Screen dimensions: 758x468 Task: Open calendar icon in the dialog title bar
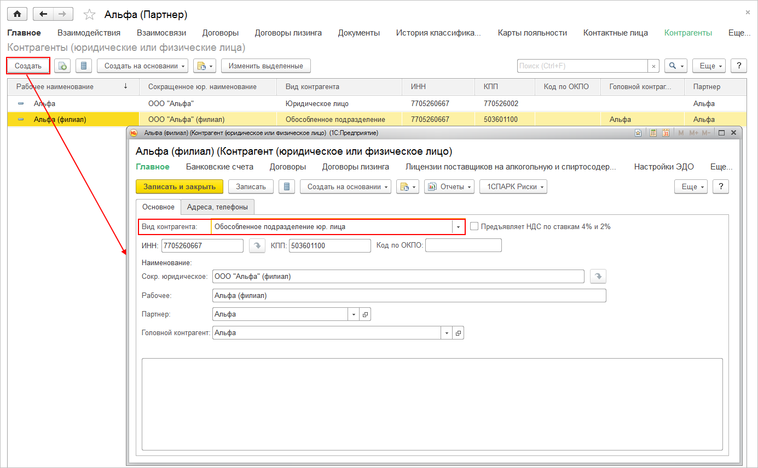(666, 133)
